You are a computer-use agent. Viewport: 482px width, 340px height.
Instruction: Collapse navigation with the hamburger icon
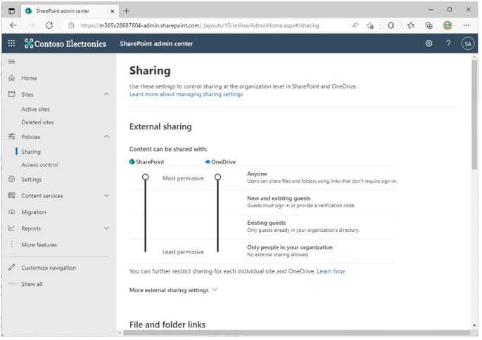pos(12,62)
